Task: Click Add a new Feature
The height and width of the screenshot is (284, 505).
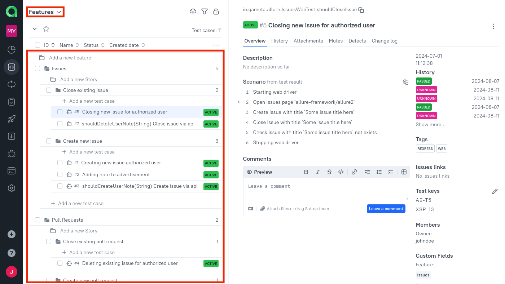Action: point(70,58)
